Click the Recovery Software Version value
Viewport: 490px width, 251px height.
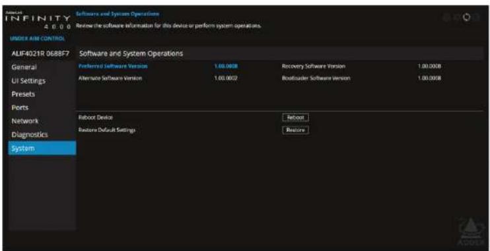coord(429,66)
